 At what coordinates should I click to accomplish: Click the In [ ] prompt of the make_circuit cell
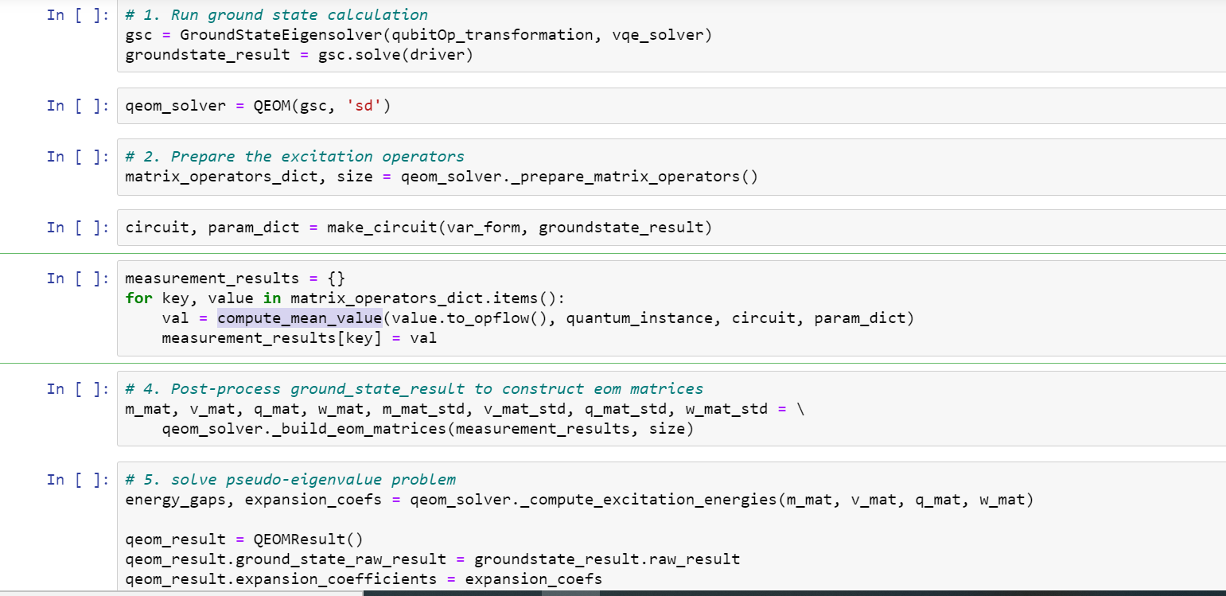(76, 228)
